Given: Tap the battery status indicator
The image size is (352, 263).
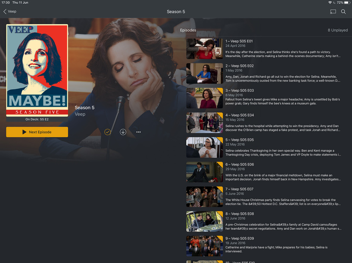Looking at the screenshot, I should click(347, 3).
